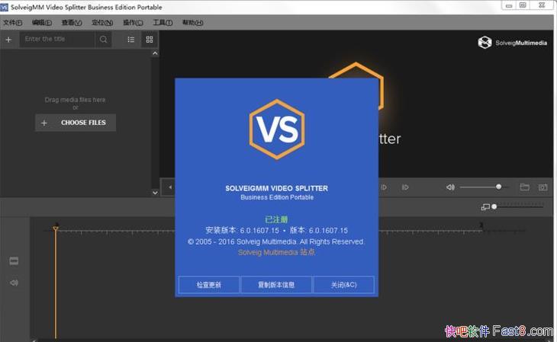557x342 pixels.
Task: Click the media panel scroll down arrow
Action: [x=155, y=193]
